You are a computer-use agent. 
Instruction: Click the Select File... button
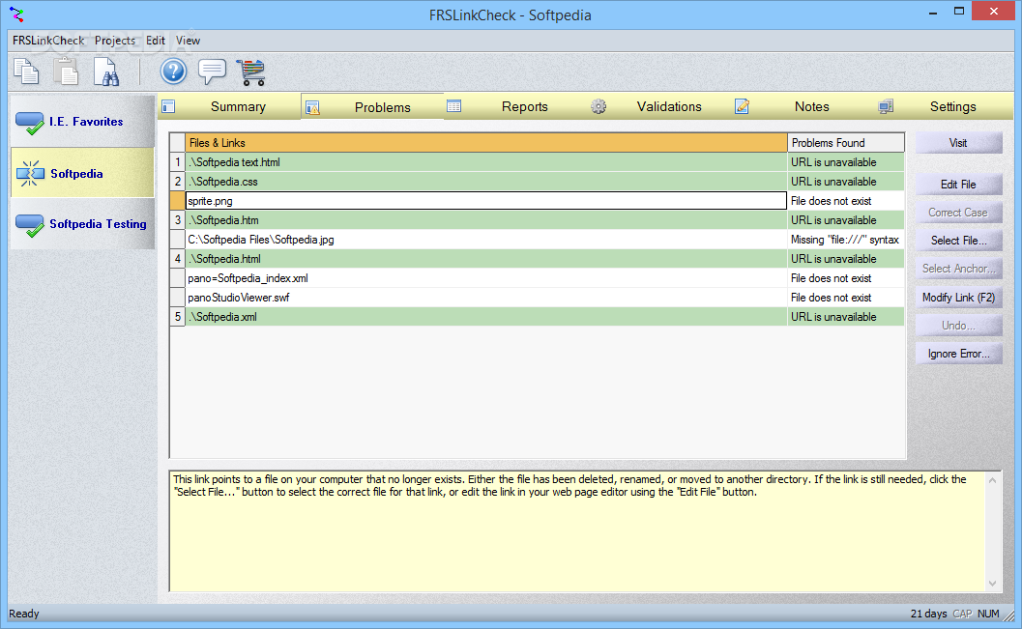pos(958,241)
